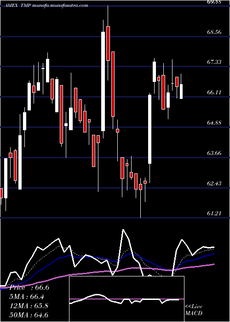Click the 61.21 price axis label
230x322 pixels.
(x=214, y=213)
